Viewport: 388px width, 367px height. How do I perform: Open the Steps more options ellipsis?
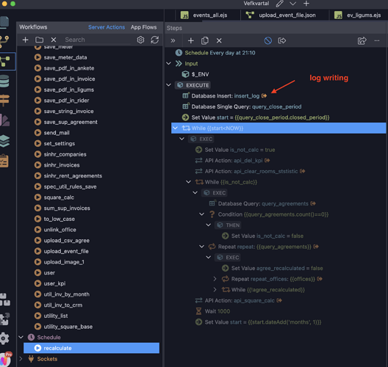pyautogui.click(x=377, y=40)
